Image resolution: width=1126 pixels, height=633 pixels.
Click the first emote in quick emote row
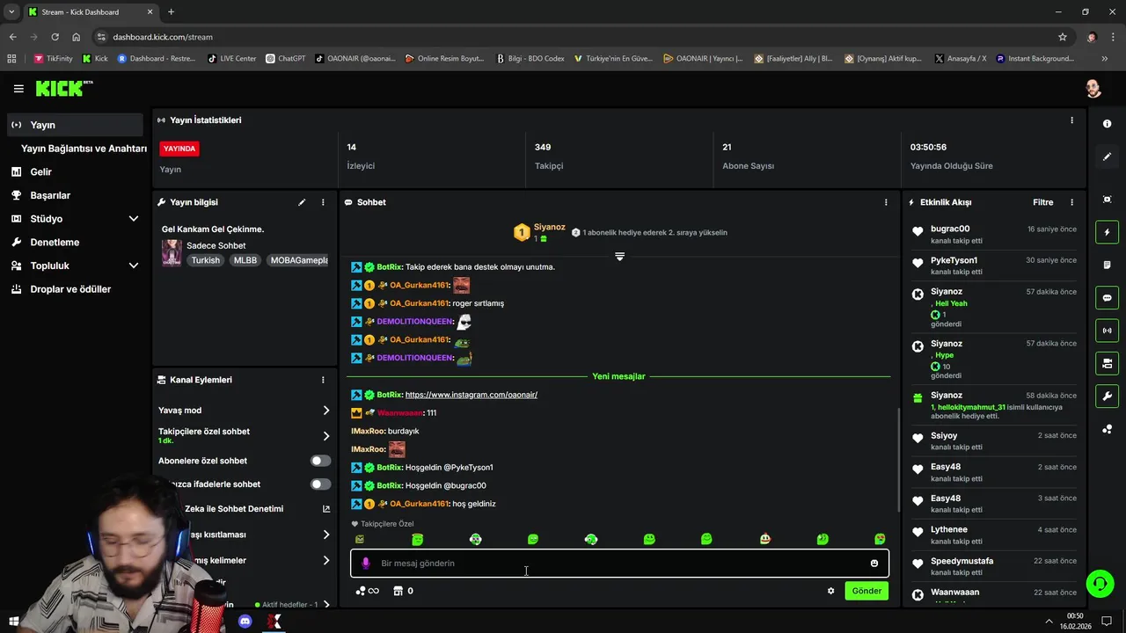(360, 539)
